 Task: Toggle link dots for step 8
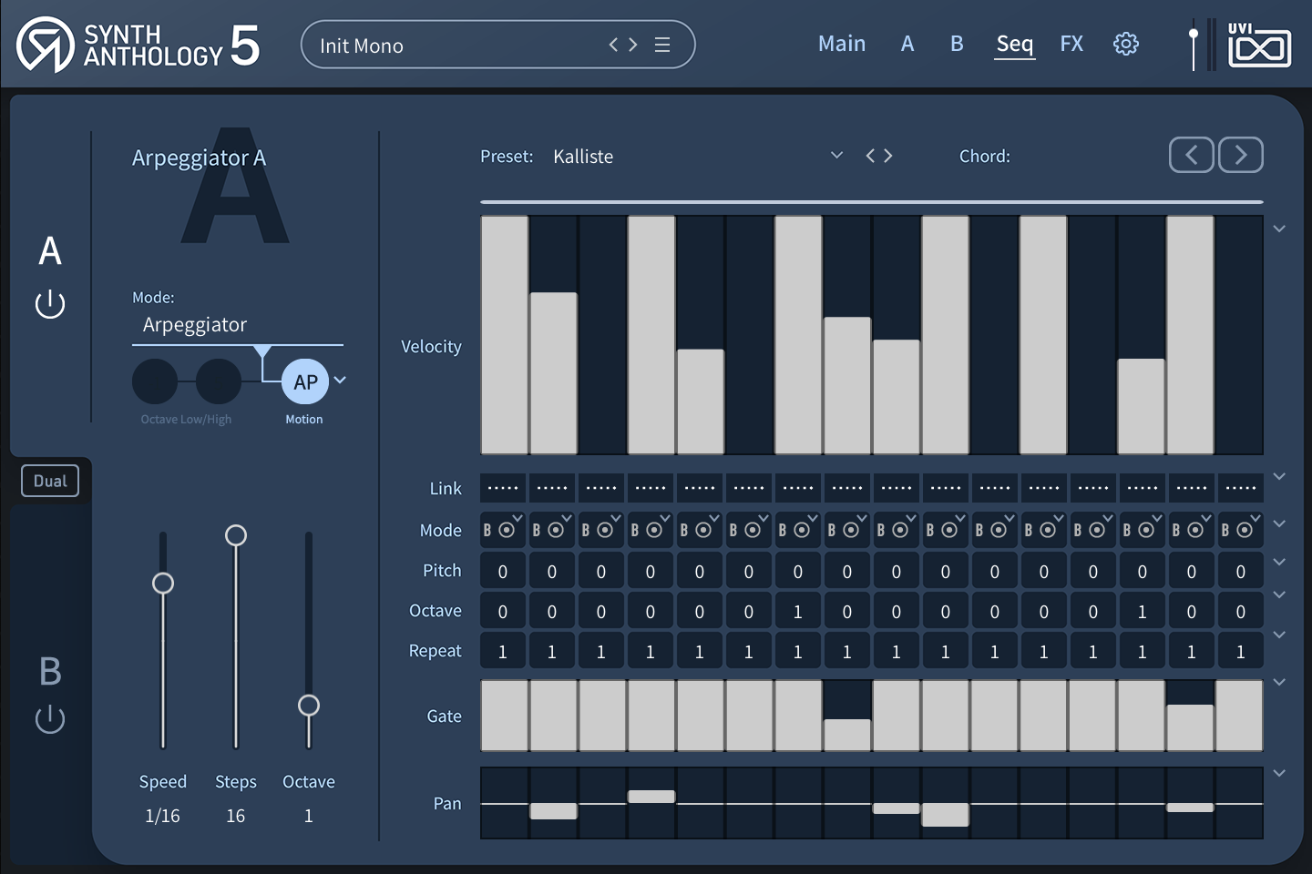click(x=847, y=488)
